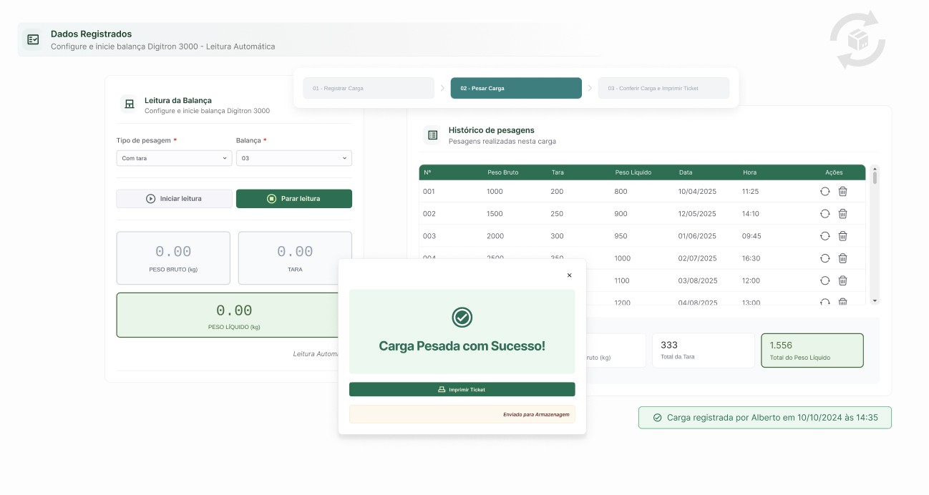This screenshot has height=495, width=929.
Task: Click hour cell 09:45
Action: 752,236
